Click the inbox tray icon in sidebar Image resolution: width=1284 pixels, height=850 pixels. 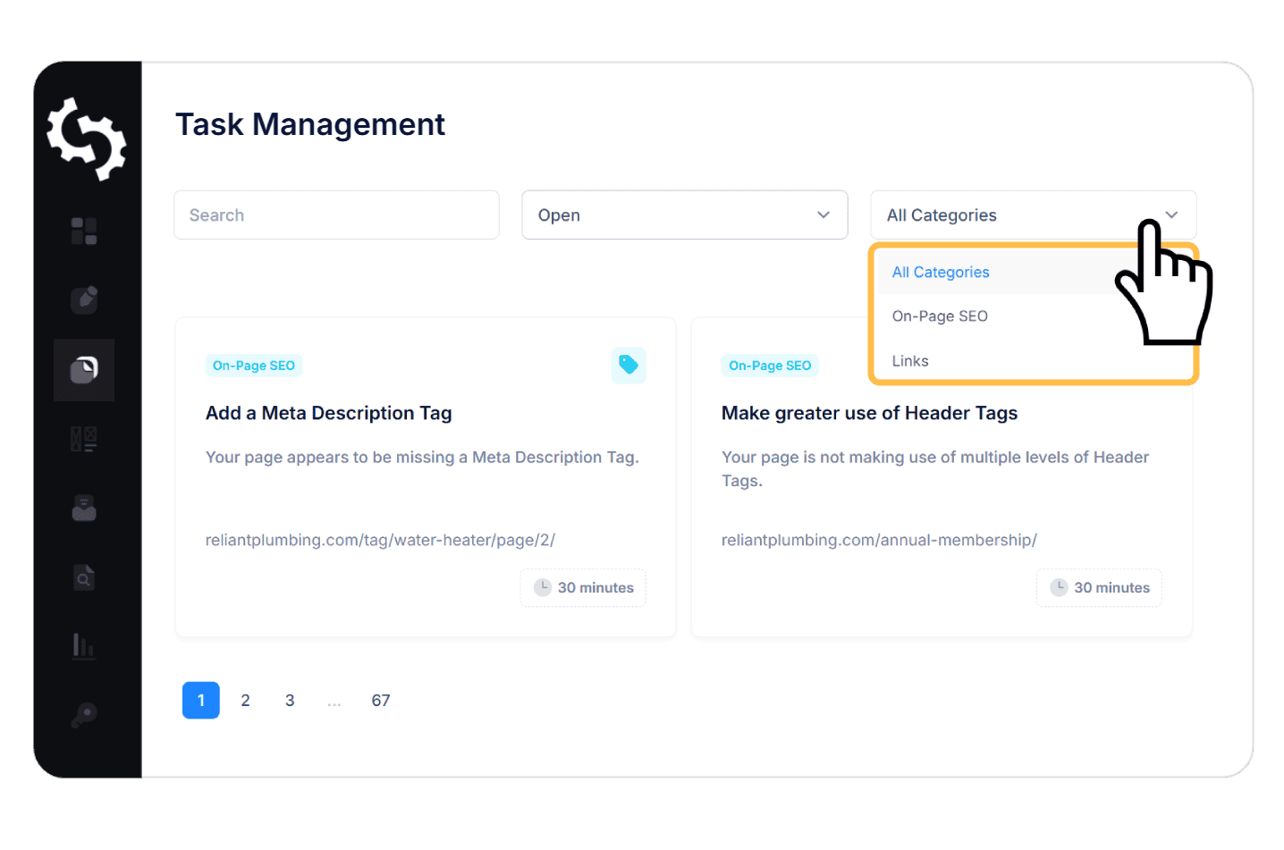coord(84,509)
